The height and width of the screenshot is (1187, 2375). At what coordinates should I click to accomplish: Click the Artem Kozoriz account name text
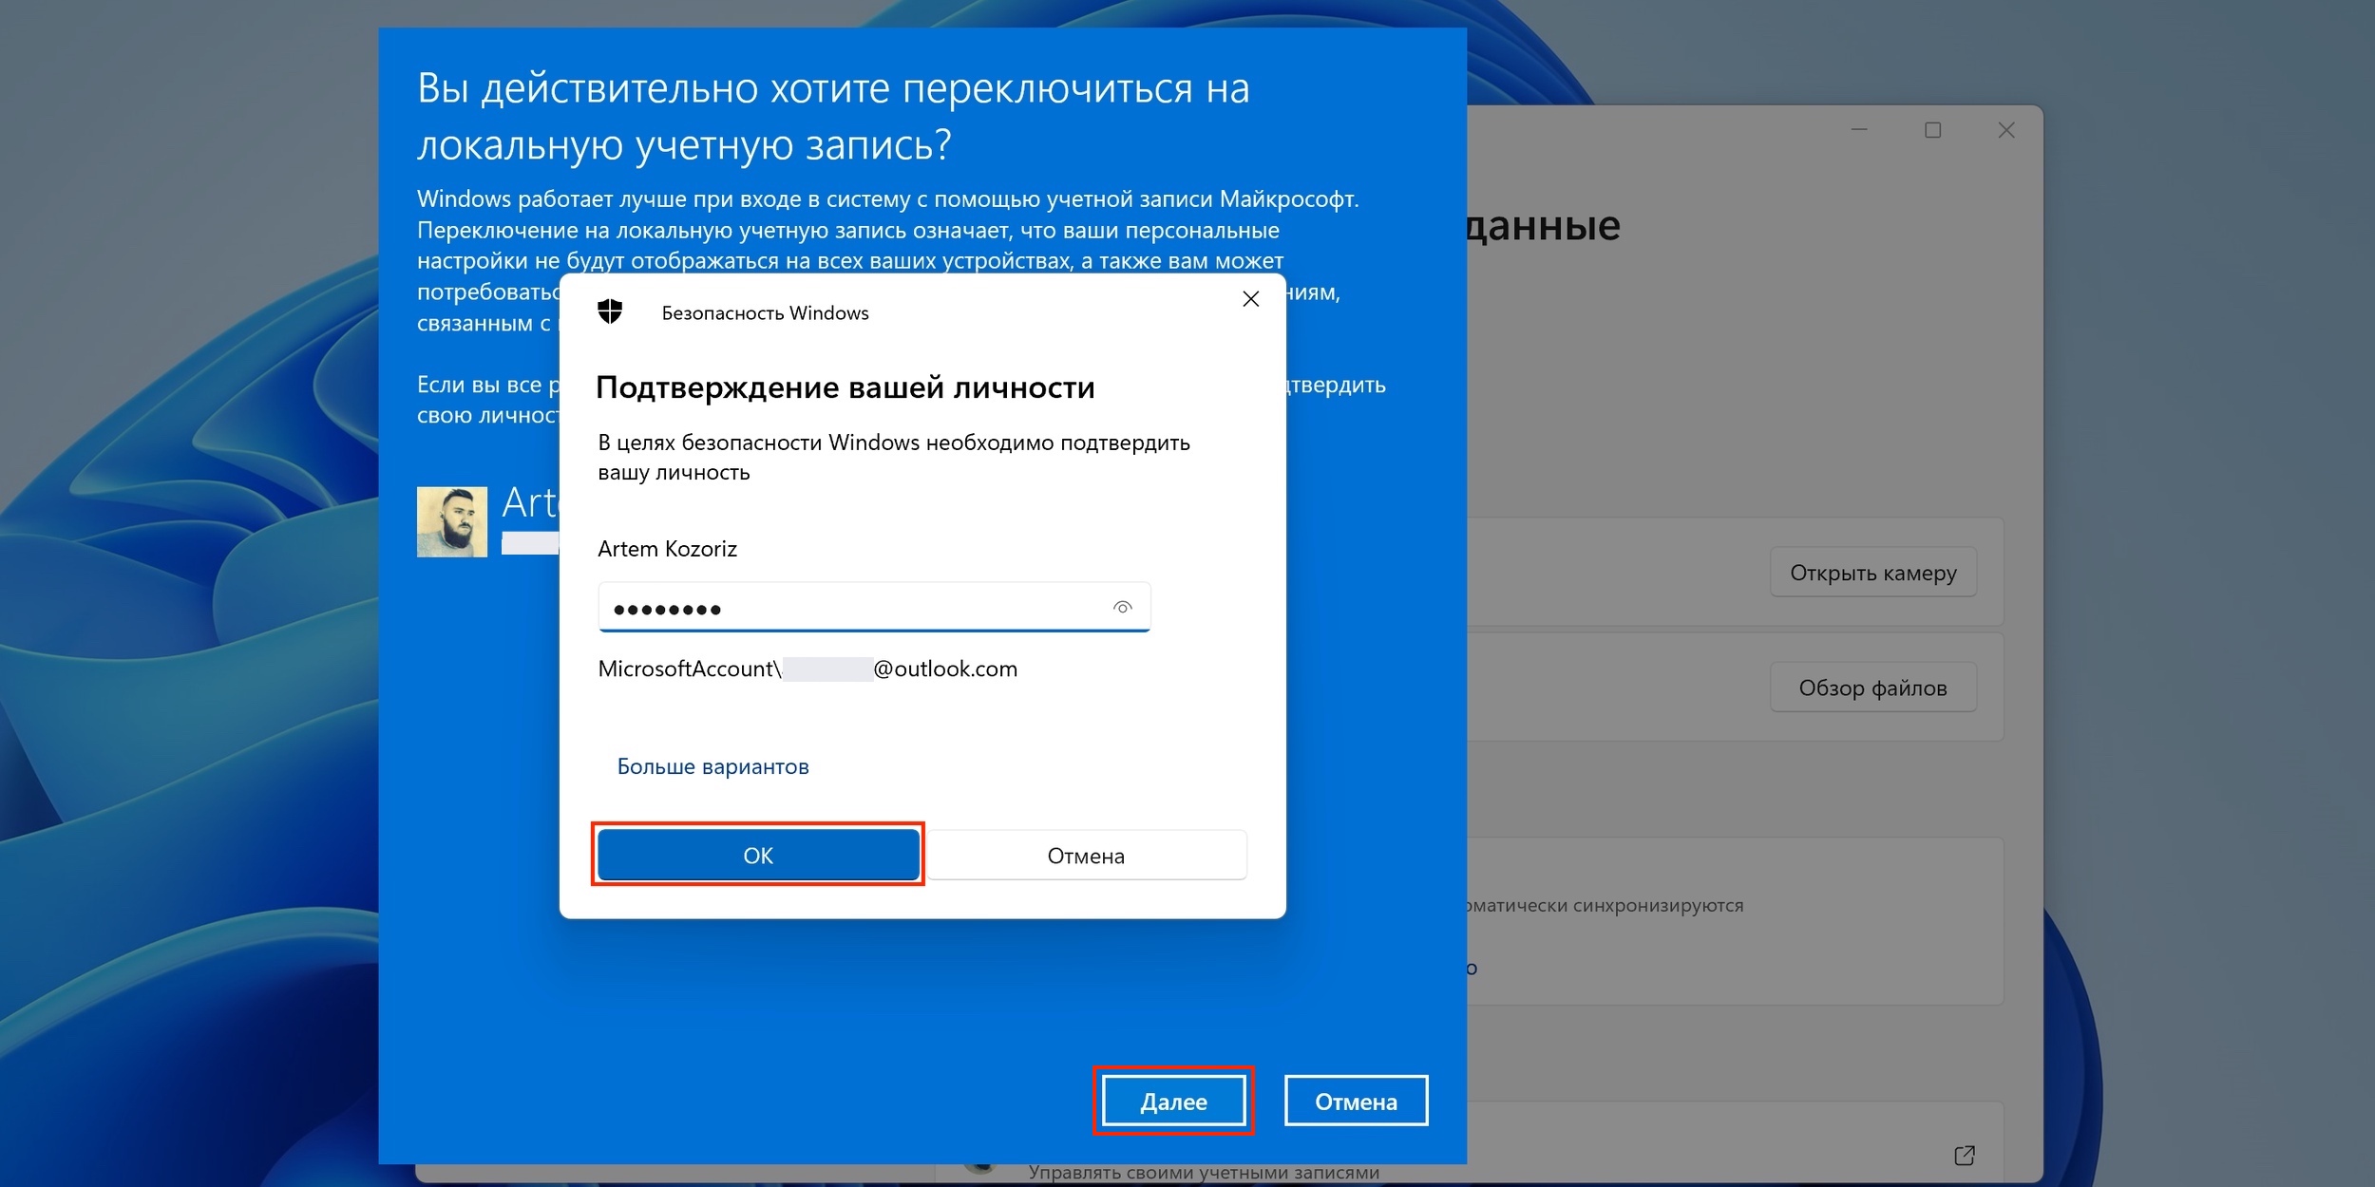[667, 549]
